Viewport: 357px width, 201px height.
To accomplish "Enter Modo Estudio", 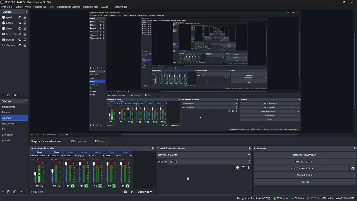I will tap(305, 175).
